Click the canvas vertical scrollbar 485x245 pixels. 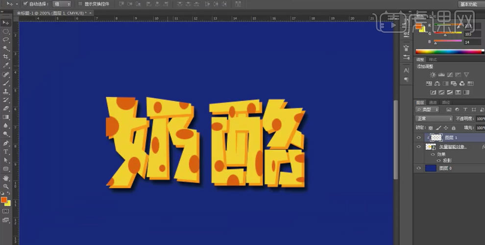pyautogui.click(x=396, y=139)
